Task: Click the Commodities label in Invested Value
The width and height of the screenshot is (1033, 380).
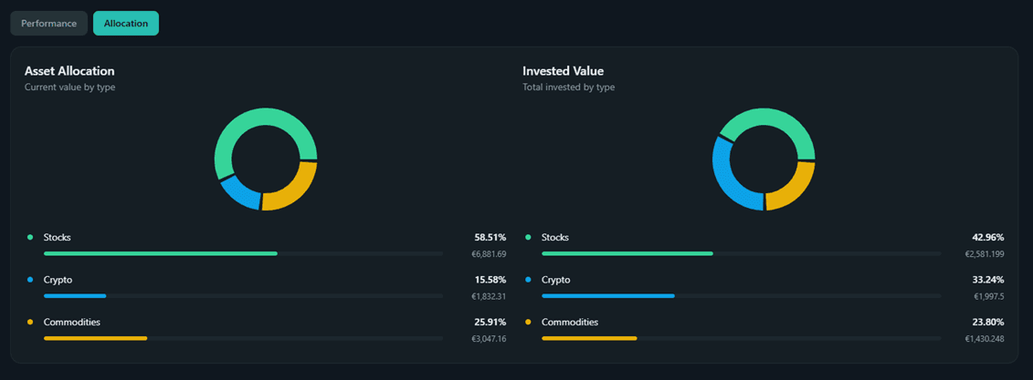Action: point(570,323)
